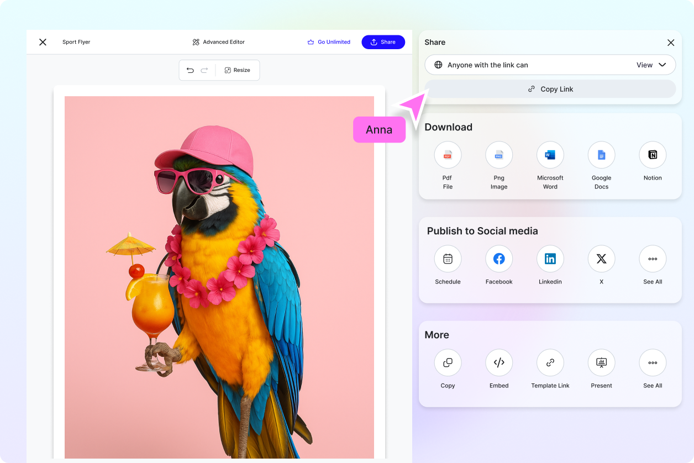Screen dimensions: 694x463
Task: See All social media options
Action: point(653,259)
